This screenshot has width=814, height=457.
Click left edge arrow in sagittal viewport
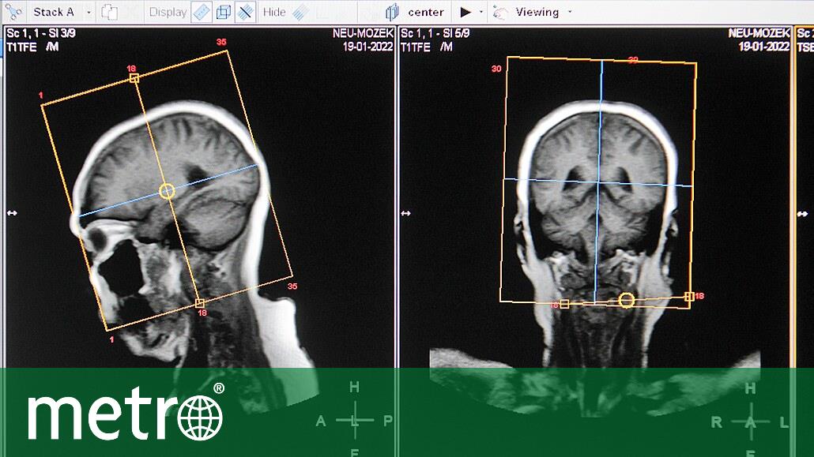coord(12,213)
